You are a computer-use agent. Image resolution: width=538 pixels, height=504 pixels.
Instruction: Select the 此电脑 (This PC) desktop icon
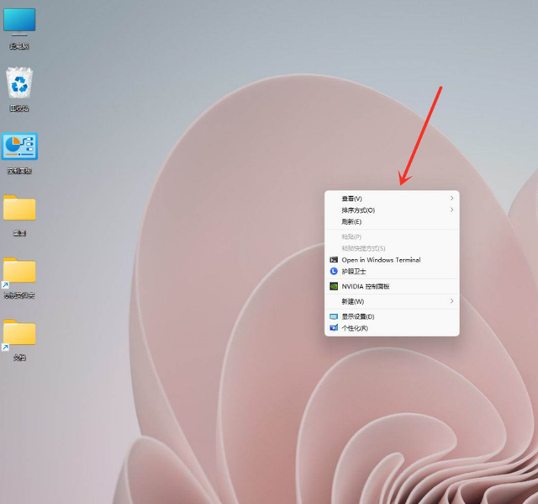(x=19, y=23)
